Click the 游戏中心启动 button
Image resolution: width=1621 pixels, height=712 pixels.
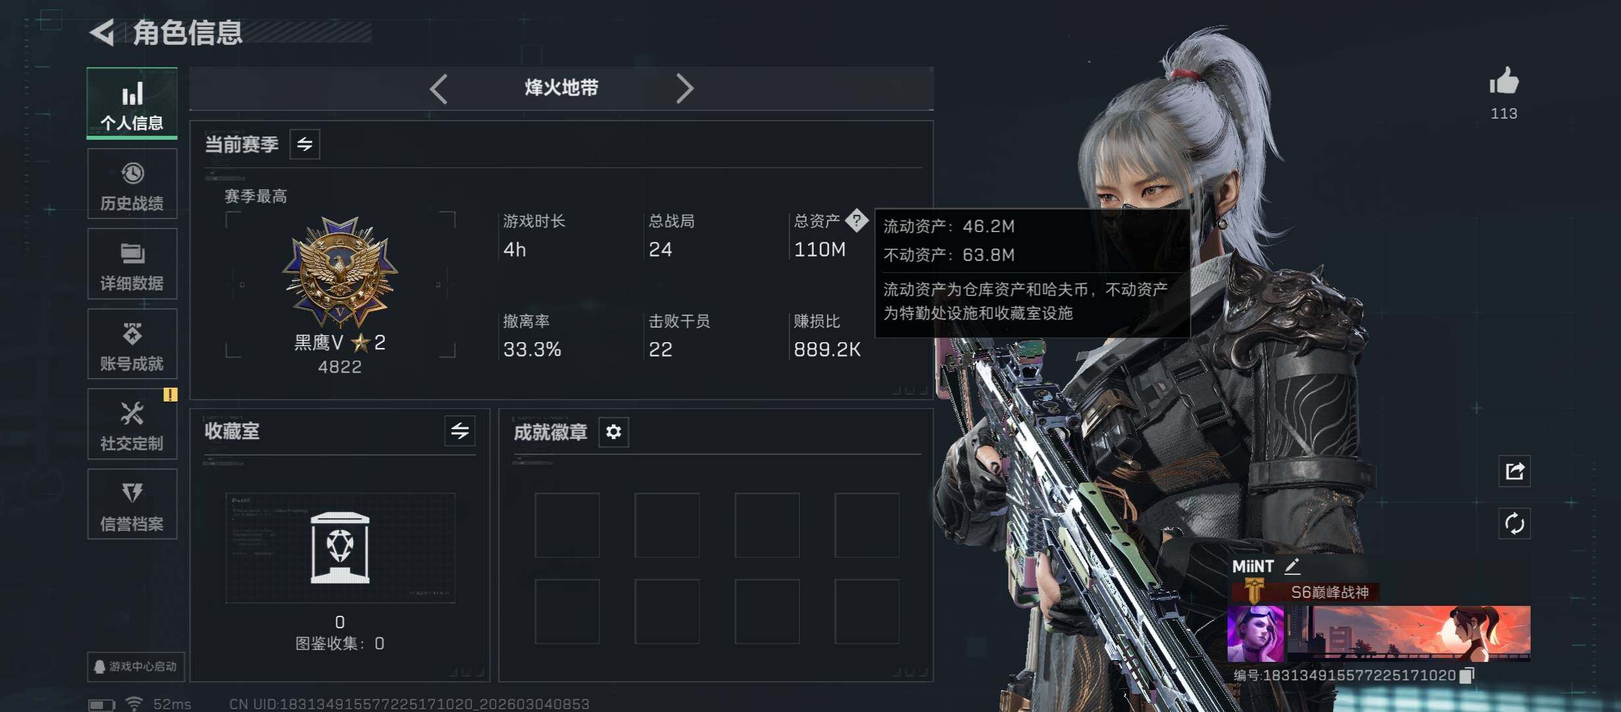click(136, 667)
